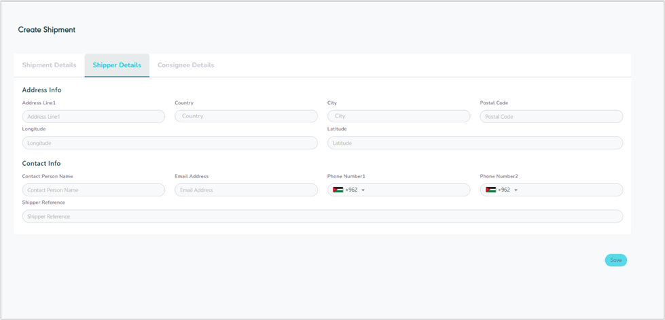Click the Jordan flag in Phone Number2
The image size is (665, 320).
coord(490,190)
